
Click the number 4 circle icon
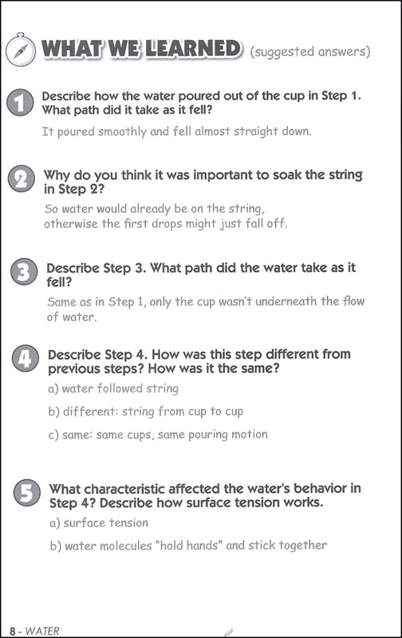tap(26, 358)
